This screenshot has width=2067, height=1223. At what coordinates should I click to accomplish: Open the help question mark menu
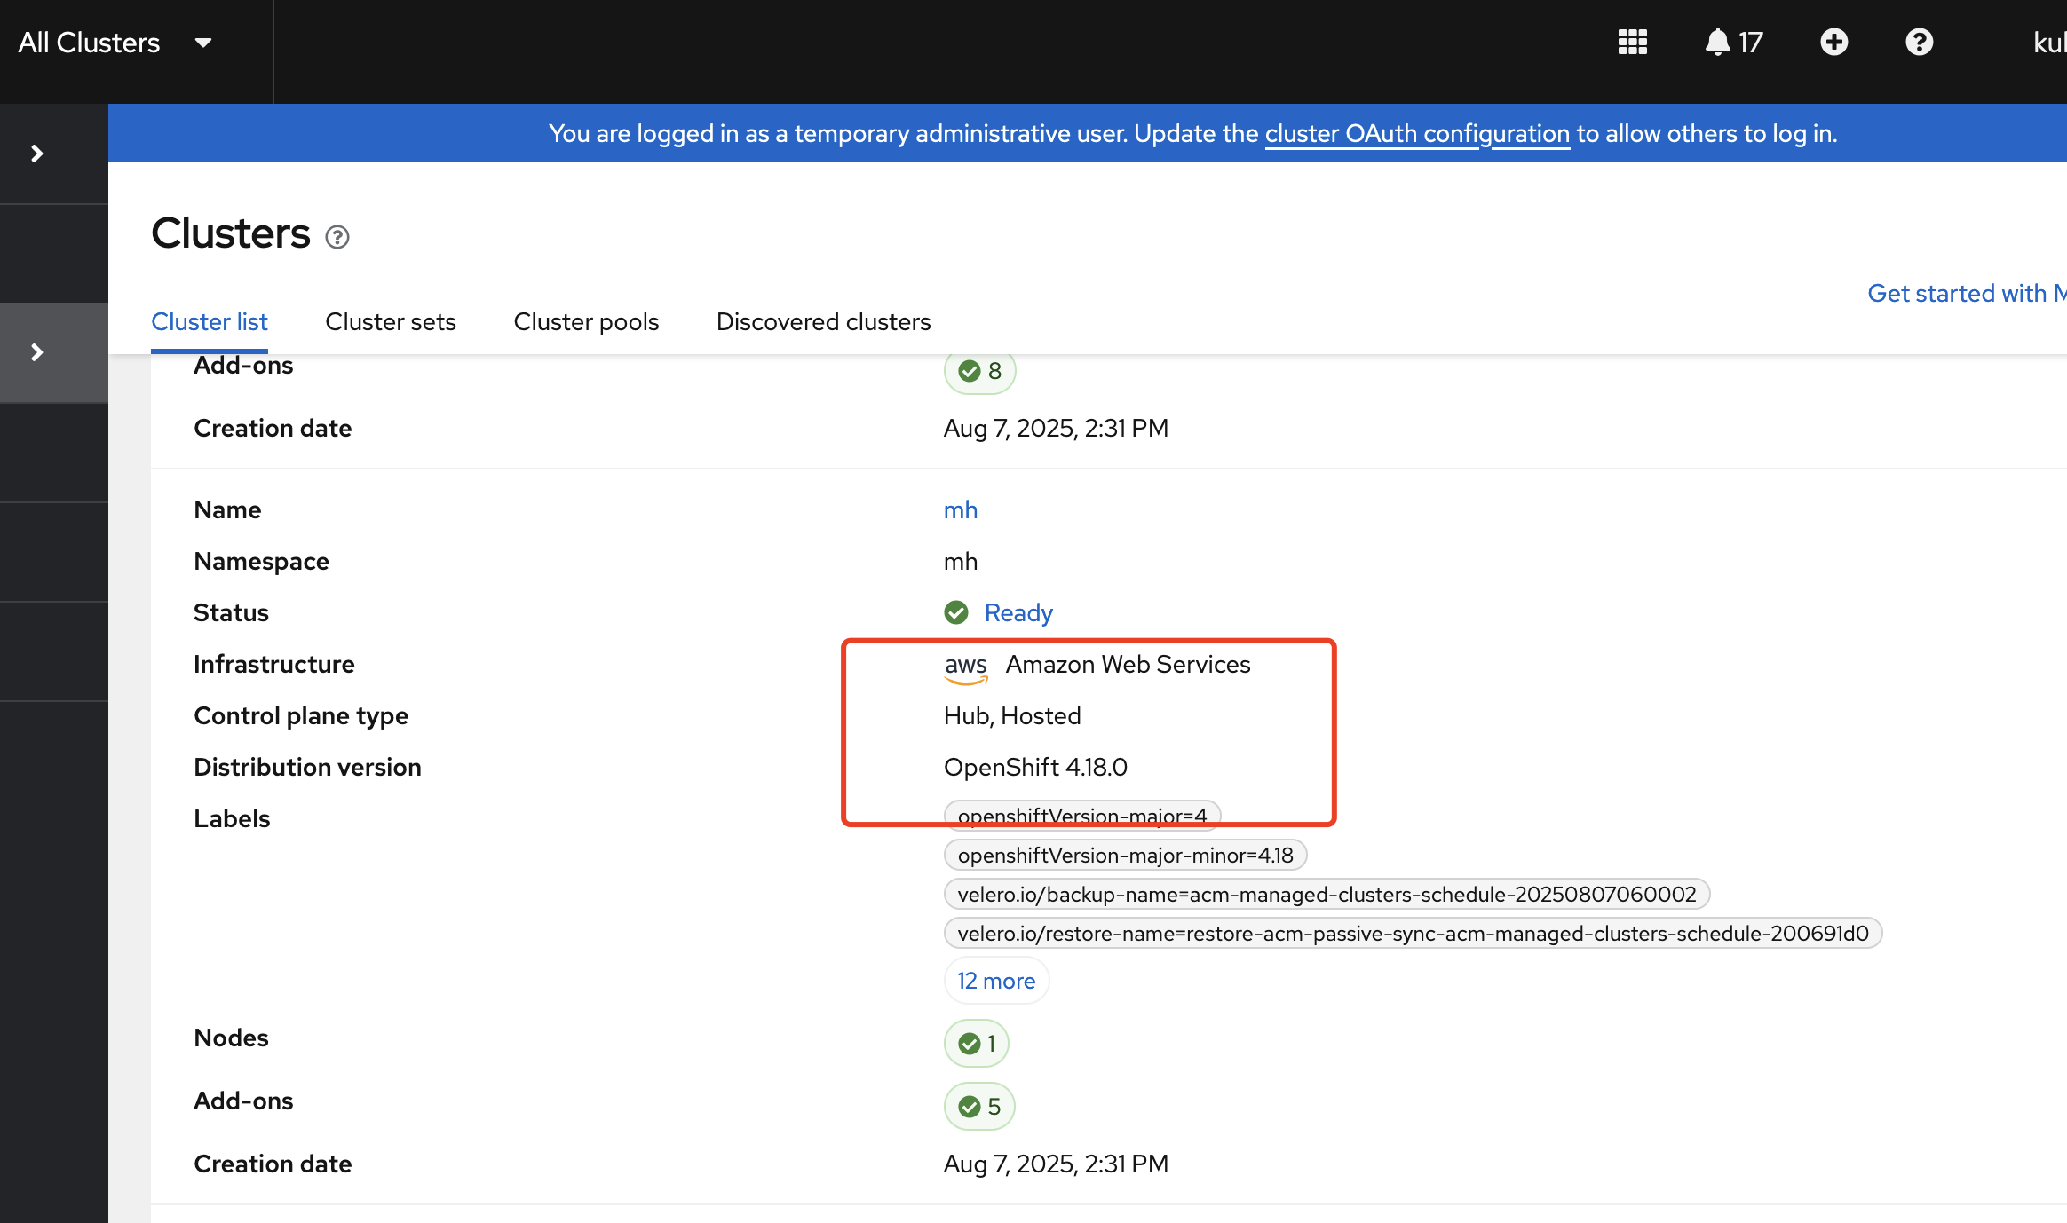(1919, 43)
